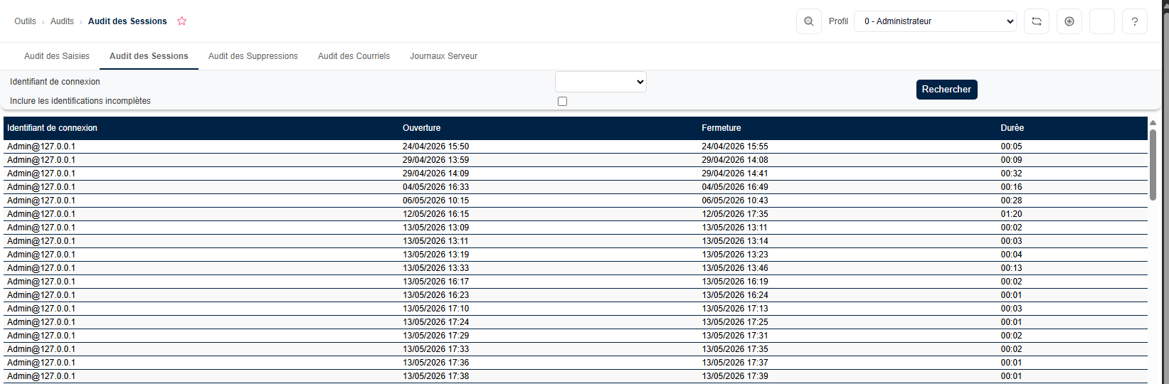
Task: Click the Durée column header
Action: [x=1012, y=128]
